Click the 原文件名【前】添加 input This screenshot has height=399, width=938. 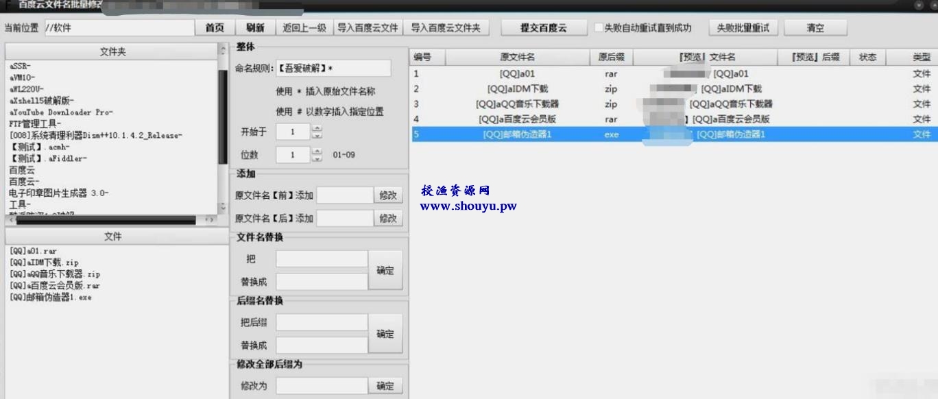[344, 195]
